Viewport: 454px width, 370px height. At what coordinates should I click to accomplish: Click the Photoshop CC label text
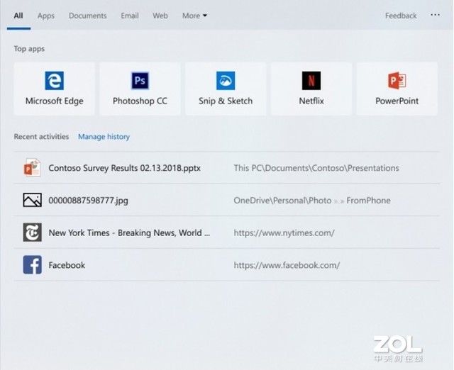pos(140,101)
